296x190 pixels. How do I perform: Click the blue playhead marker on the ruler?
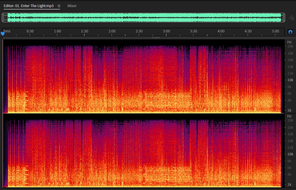[x=3, y=34]
